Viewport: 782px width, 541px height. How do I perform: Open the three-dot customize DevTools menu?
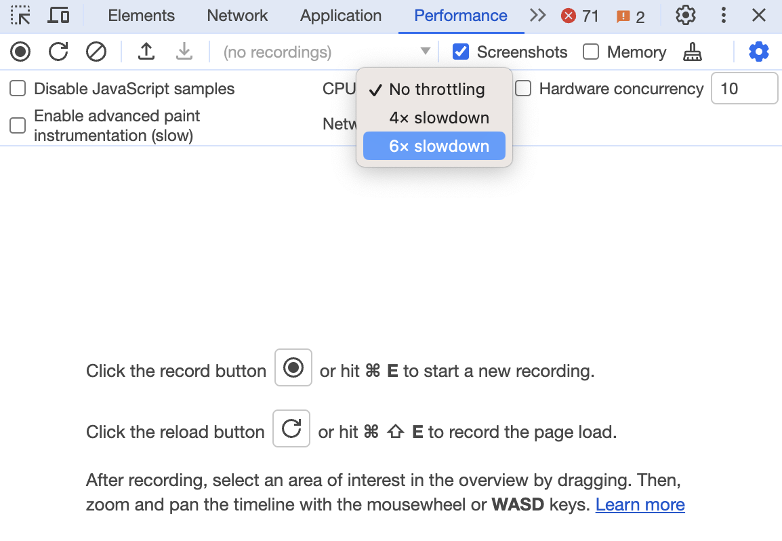[x=723, y=16]
